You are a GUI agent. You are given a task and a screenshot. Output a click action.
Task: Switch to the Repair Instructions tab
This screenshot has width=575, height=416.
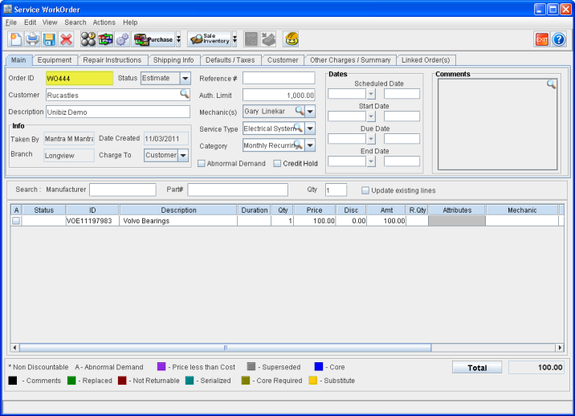point(112,60)
